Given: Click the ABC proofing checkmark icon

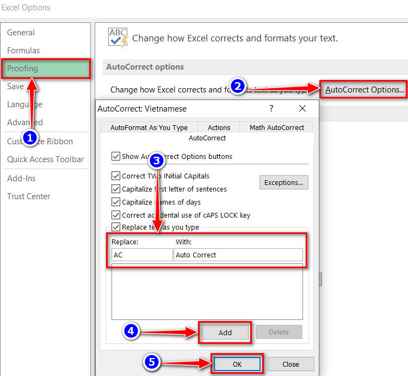Looking at the screenshot, I should [118, 38].
